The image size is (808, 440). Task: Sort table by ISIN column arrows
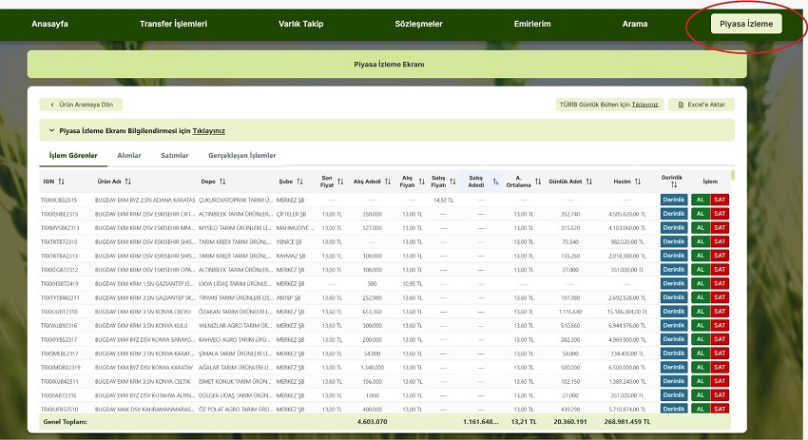coord(62,181)
